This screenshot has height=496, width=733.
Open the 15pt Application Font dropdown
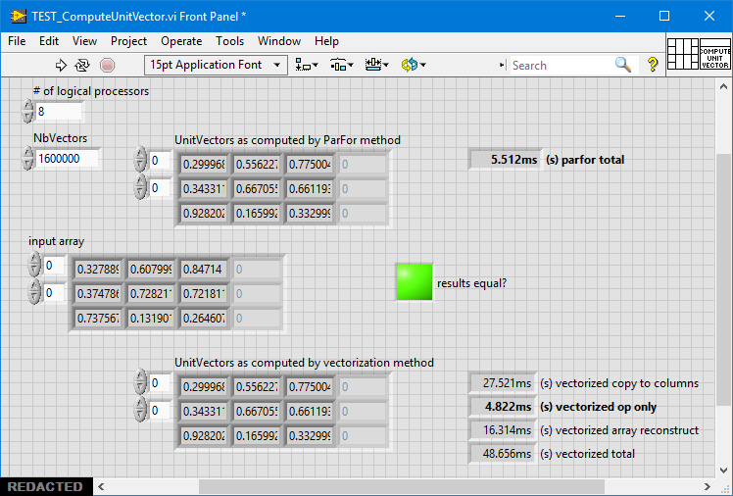click(216, 65)
